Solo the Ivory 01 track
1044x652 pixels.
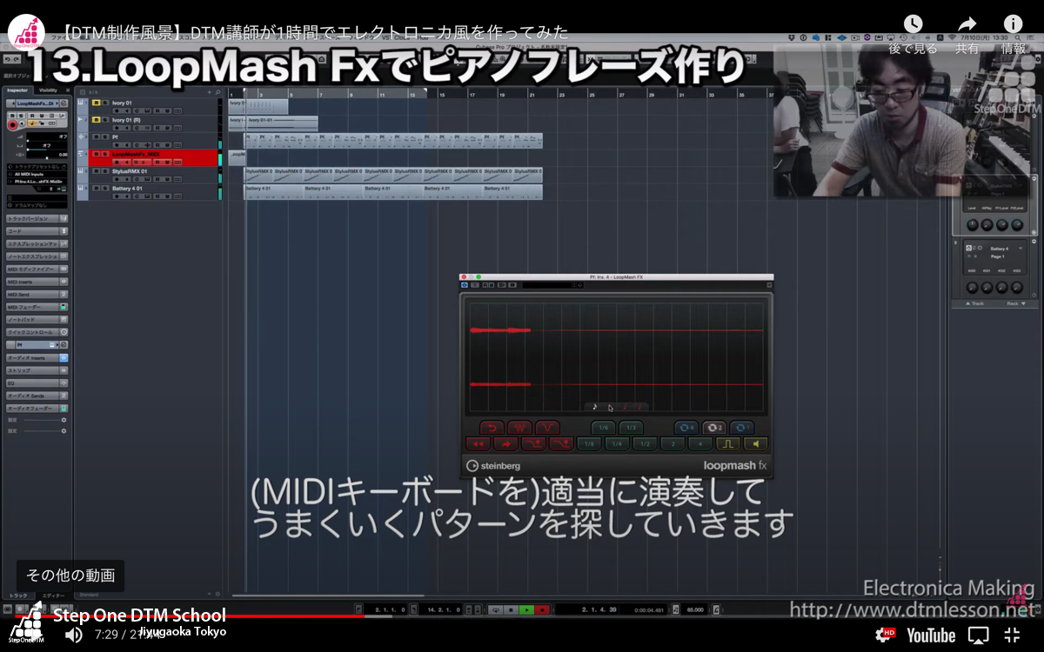click(105, 103)
